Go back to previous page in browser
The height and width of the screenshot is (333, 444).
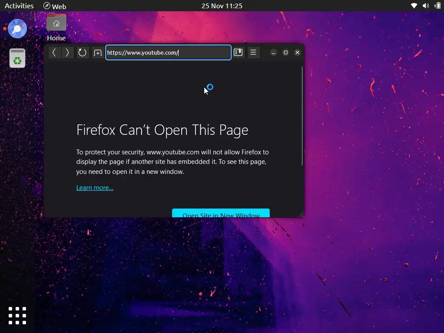pyautogui.click(x=54, y=52)
